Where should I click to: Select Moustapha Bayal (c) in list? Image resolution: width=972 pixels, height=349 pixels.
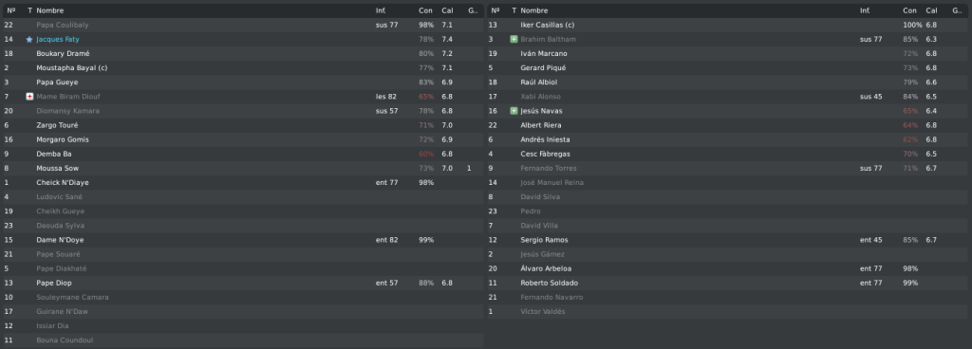coord(242,67)
